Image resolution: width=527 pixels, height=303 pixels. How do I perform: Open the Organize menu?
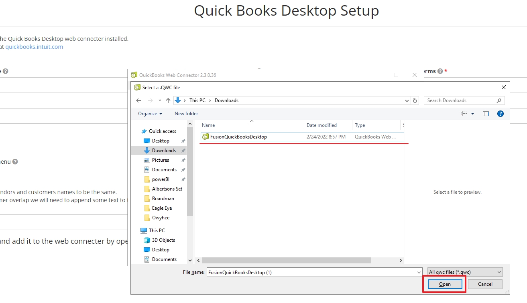tap(149, 113)
